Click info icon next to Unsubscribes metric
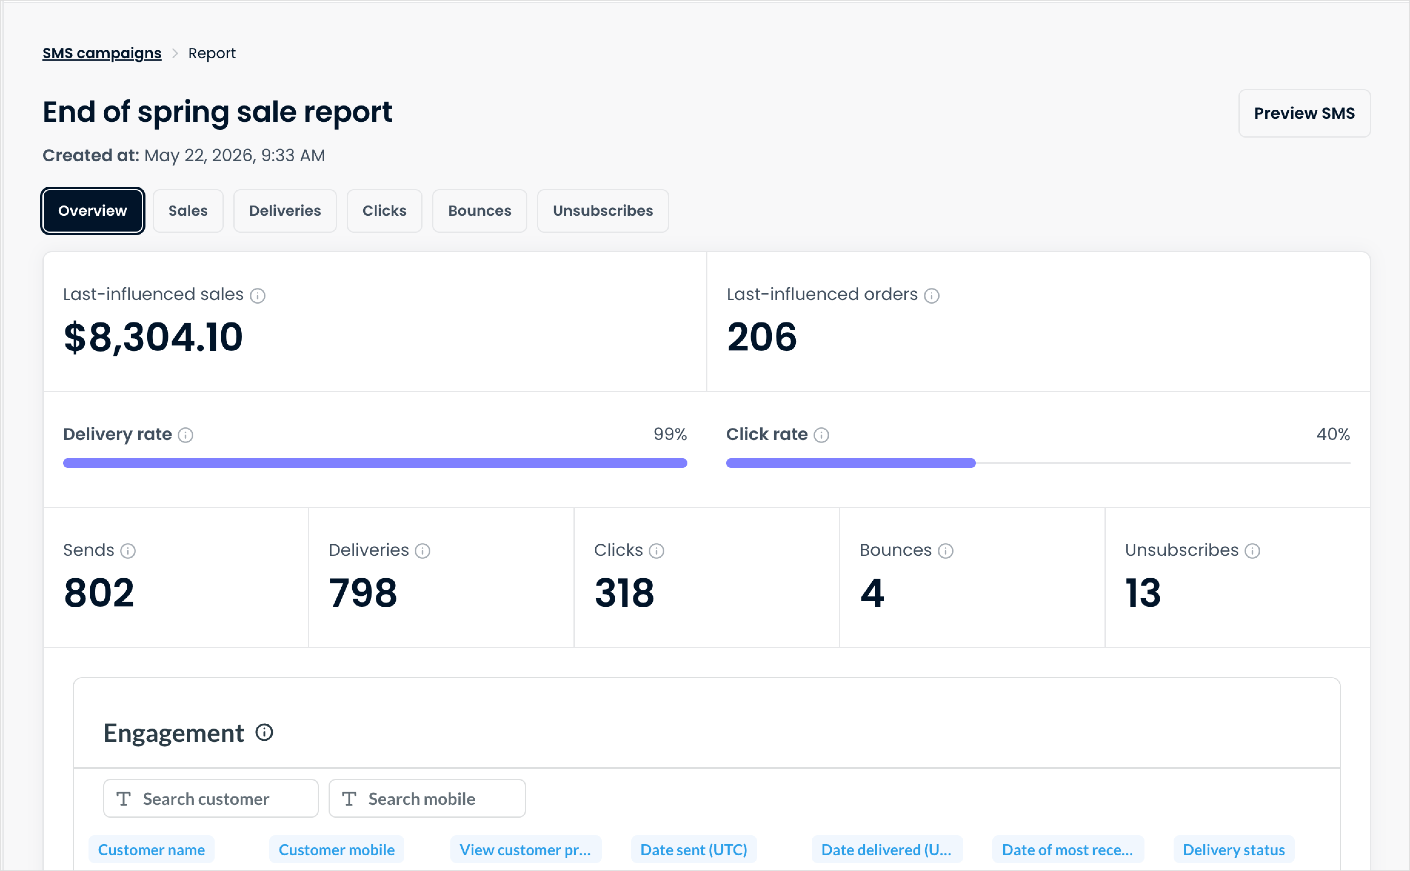This screenshot has height=871, width=1410. [x=1252, y=551]
